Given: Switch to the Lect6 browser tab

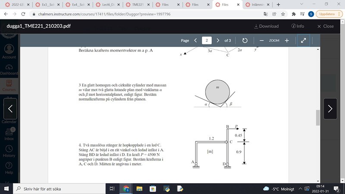Looking at the screenshot, I should [108, 4].
